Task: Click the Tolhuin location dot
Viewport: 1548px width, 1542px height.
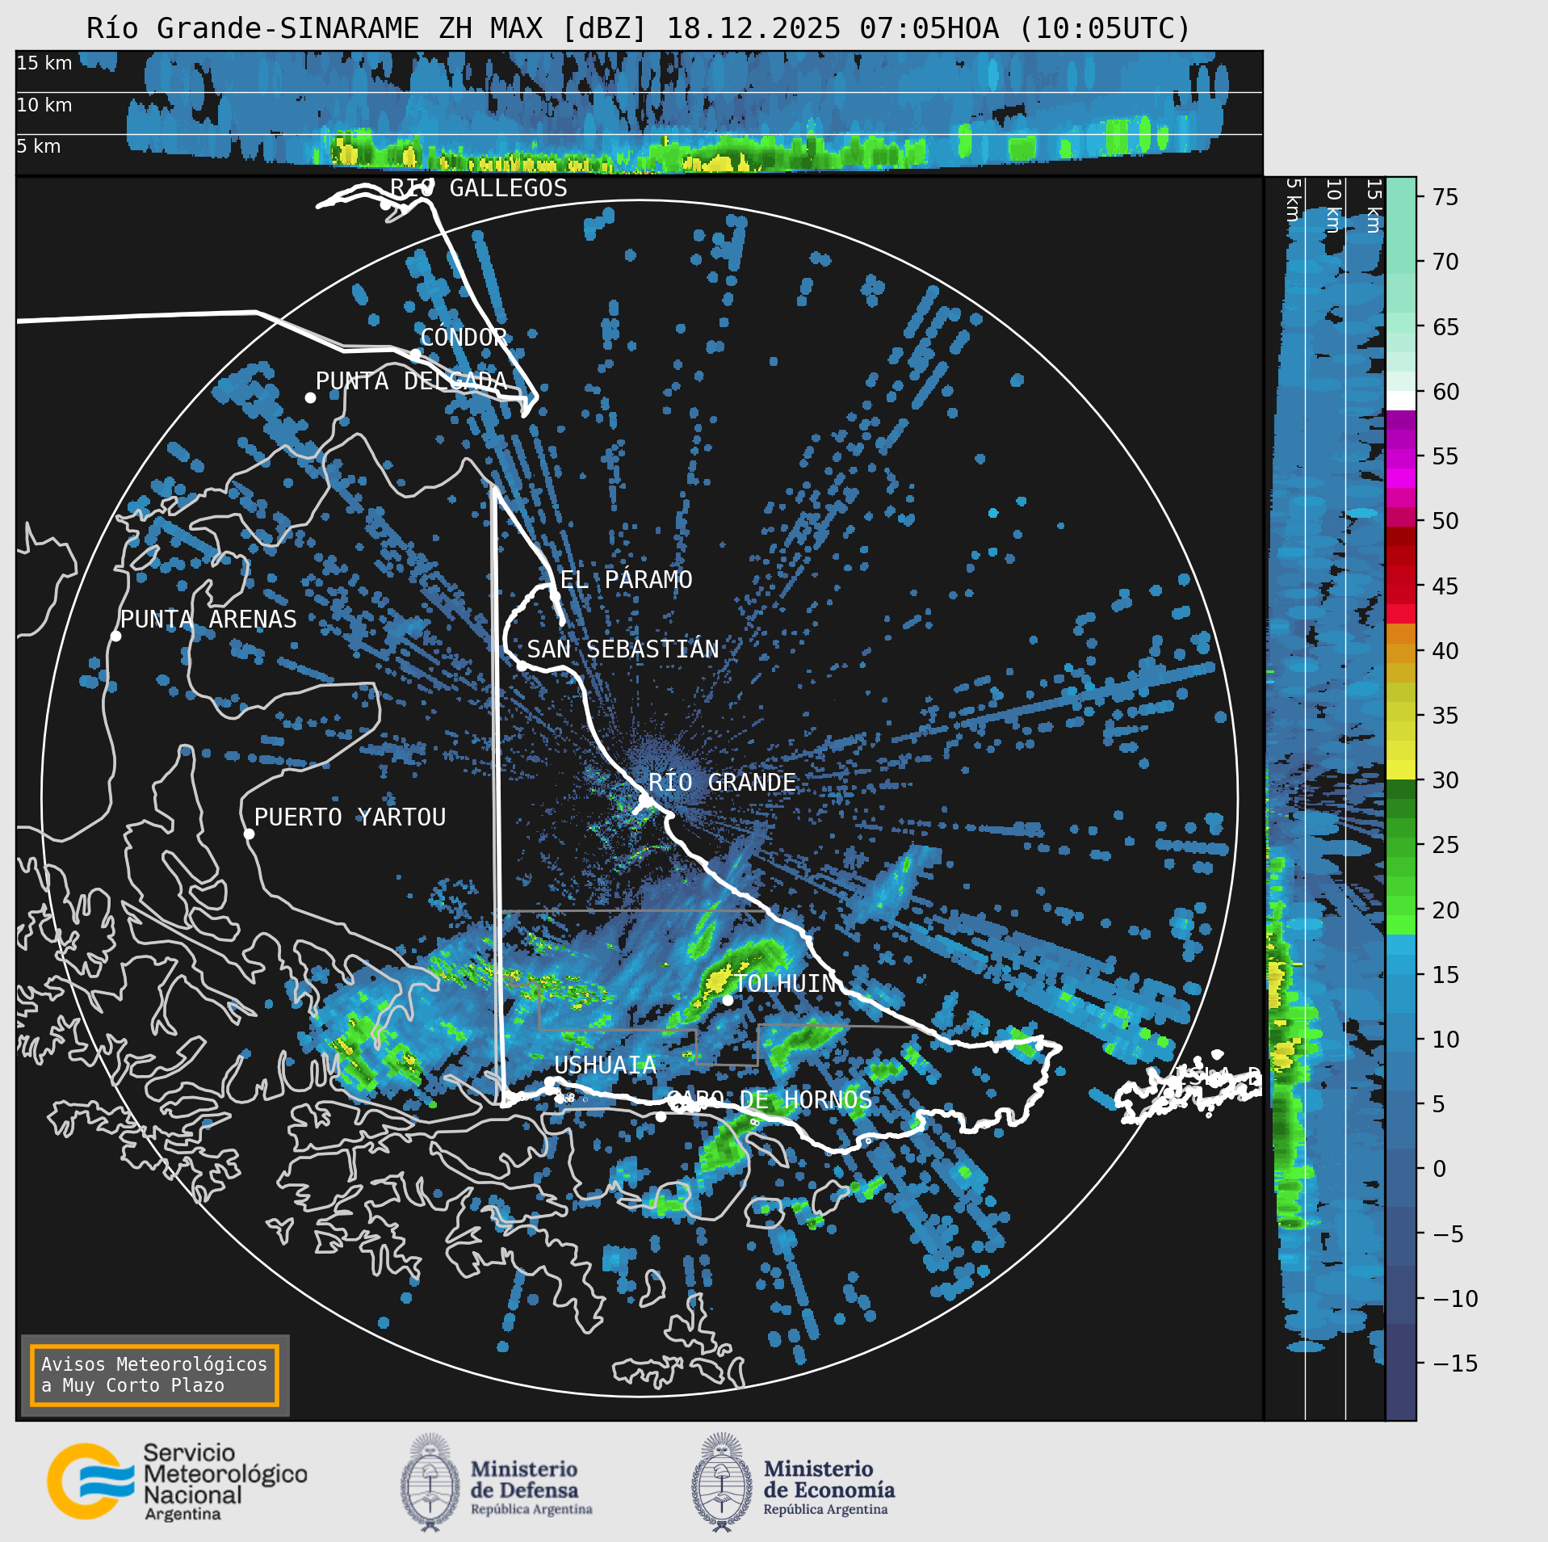Action: tap(728, 1000)
